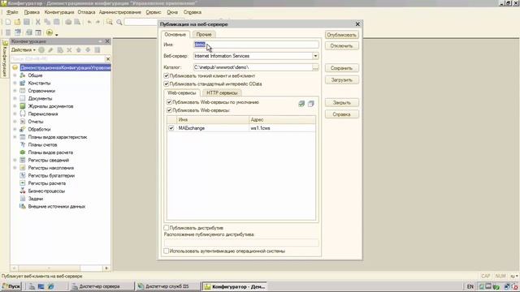Enable Публиковать дистрибутив checkbox

[167, 228]
